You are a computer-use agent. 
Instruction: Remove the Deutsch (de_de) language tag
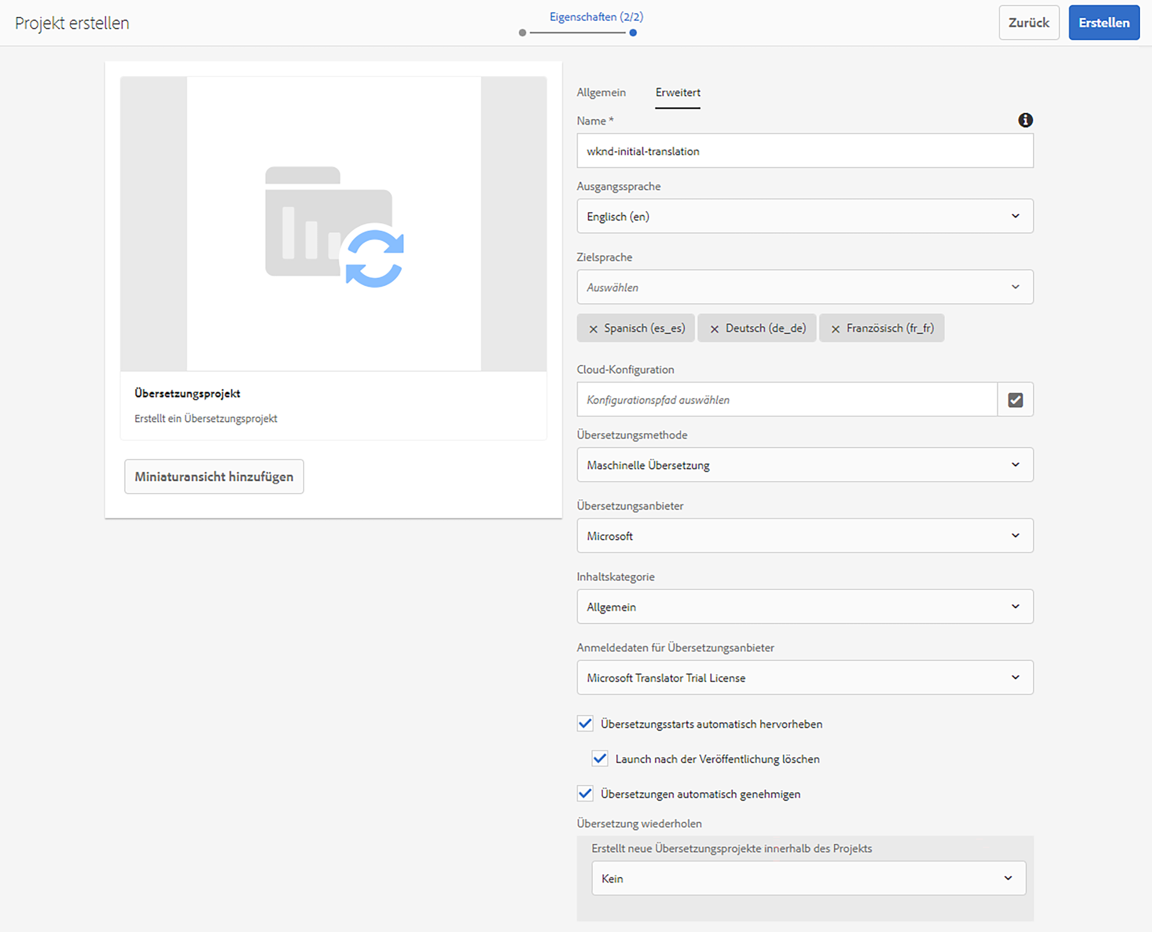coord(714,329)
